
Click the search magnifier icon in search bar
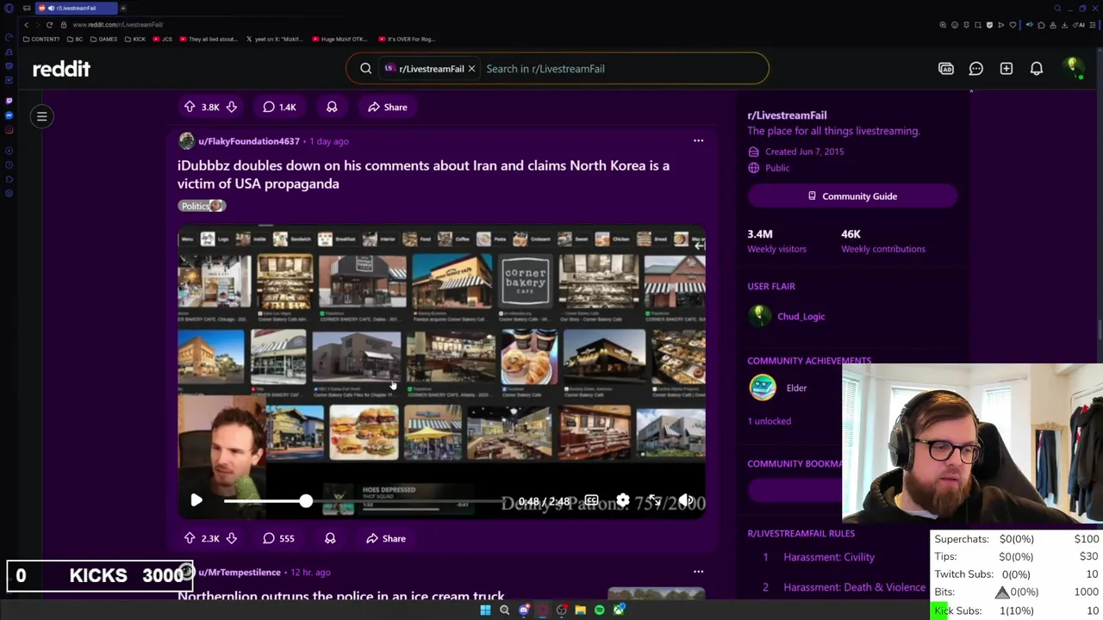click(365, 68)
